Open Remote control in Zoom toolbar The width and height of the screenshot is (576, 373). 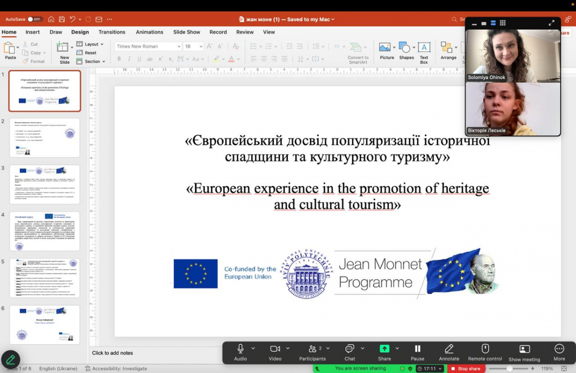[485, 349]
